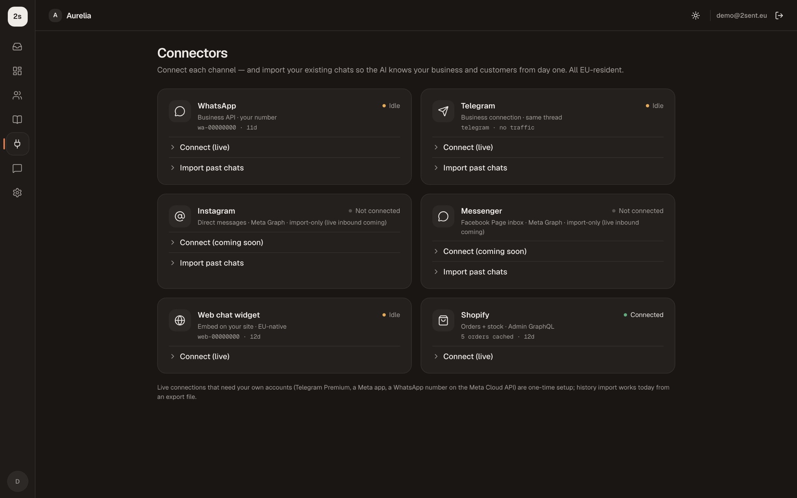Expand Telegram Import past chats
This screenshot has height=498, width=797.
(548, 168)
